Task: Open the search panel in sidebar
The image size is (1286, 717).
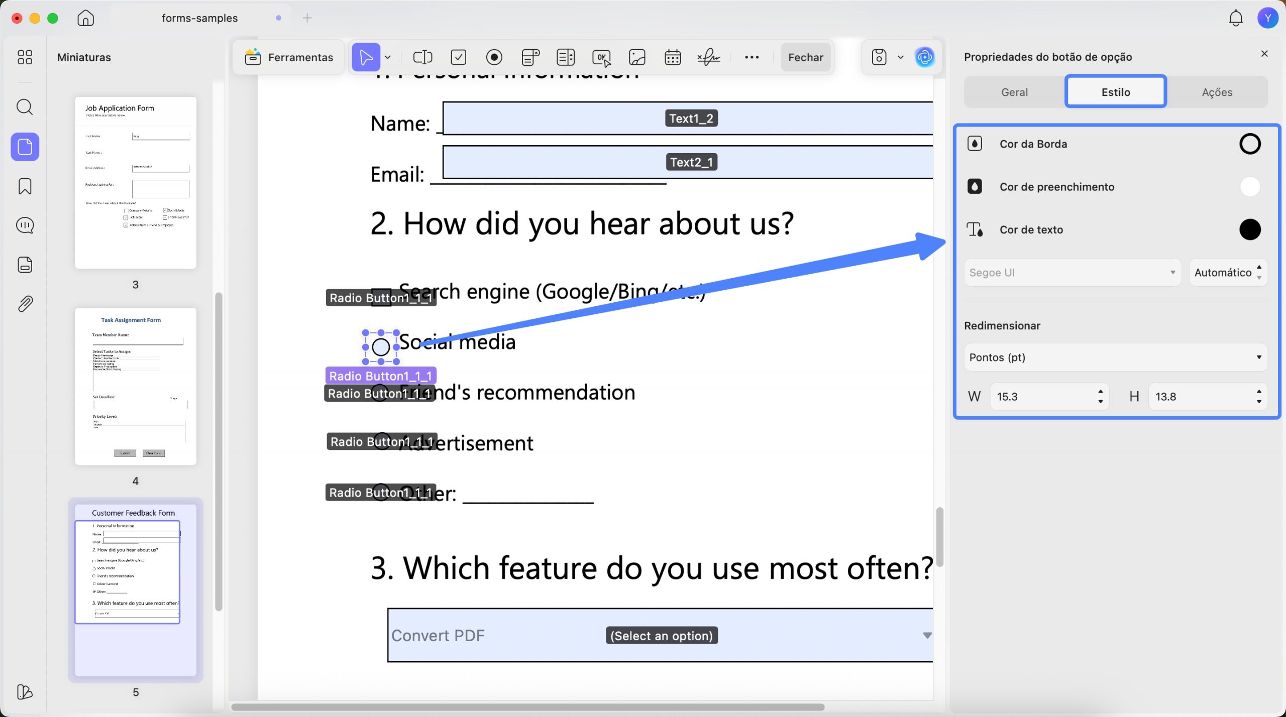Action: (25, 107)
